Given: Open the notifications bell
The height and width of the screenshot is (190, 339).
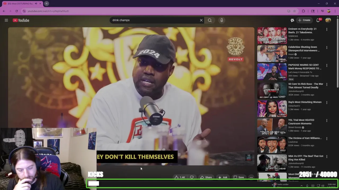Looking at the screenshot, I should coord(318,20).
